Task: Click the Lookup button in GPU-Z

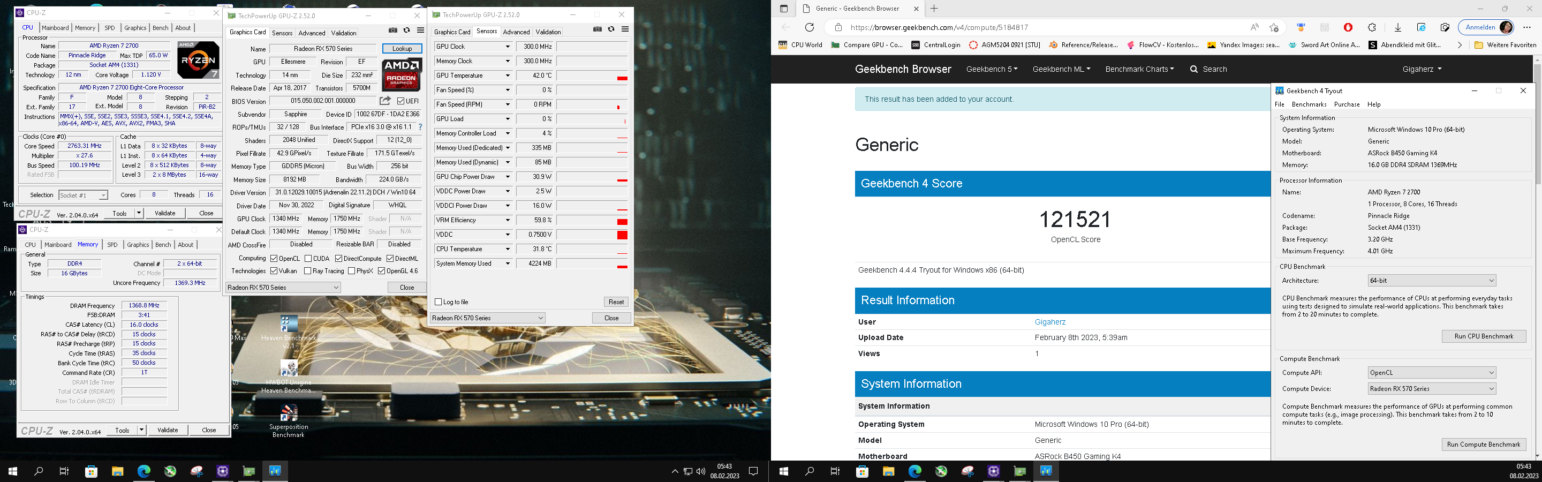Action: tap(402, 49)
